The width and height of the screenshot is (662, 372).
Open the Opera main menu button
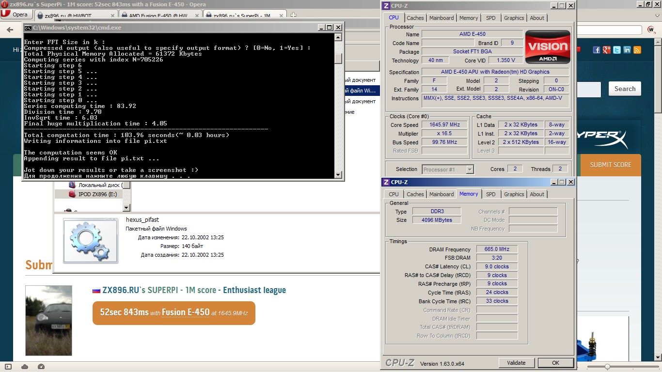(x=16, y=14)
